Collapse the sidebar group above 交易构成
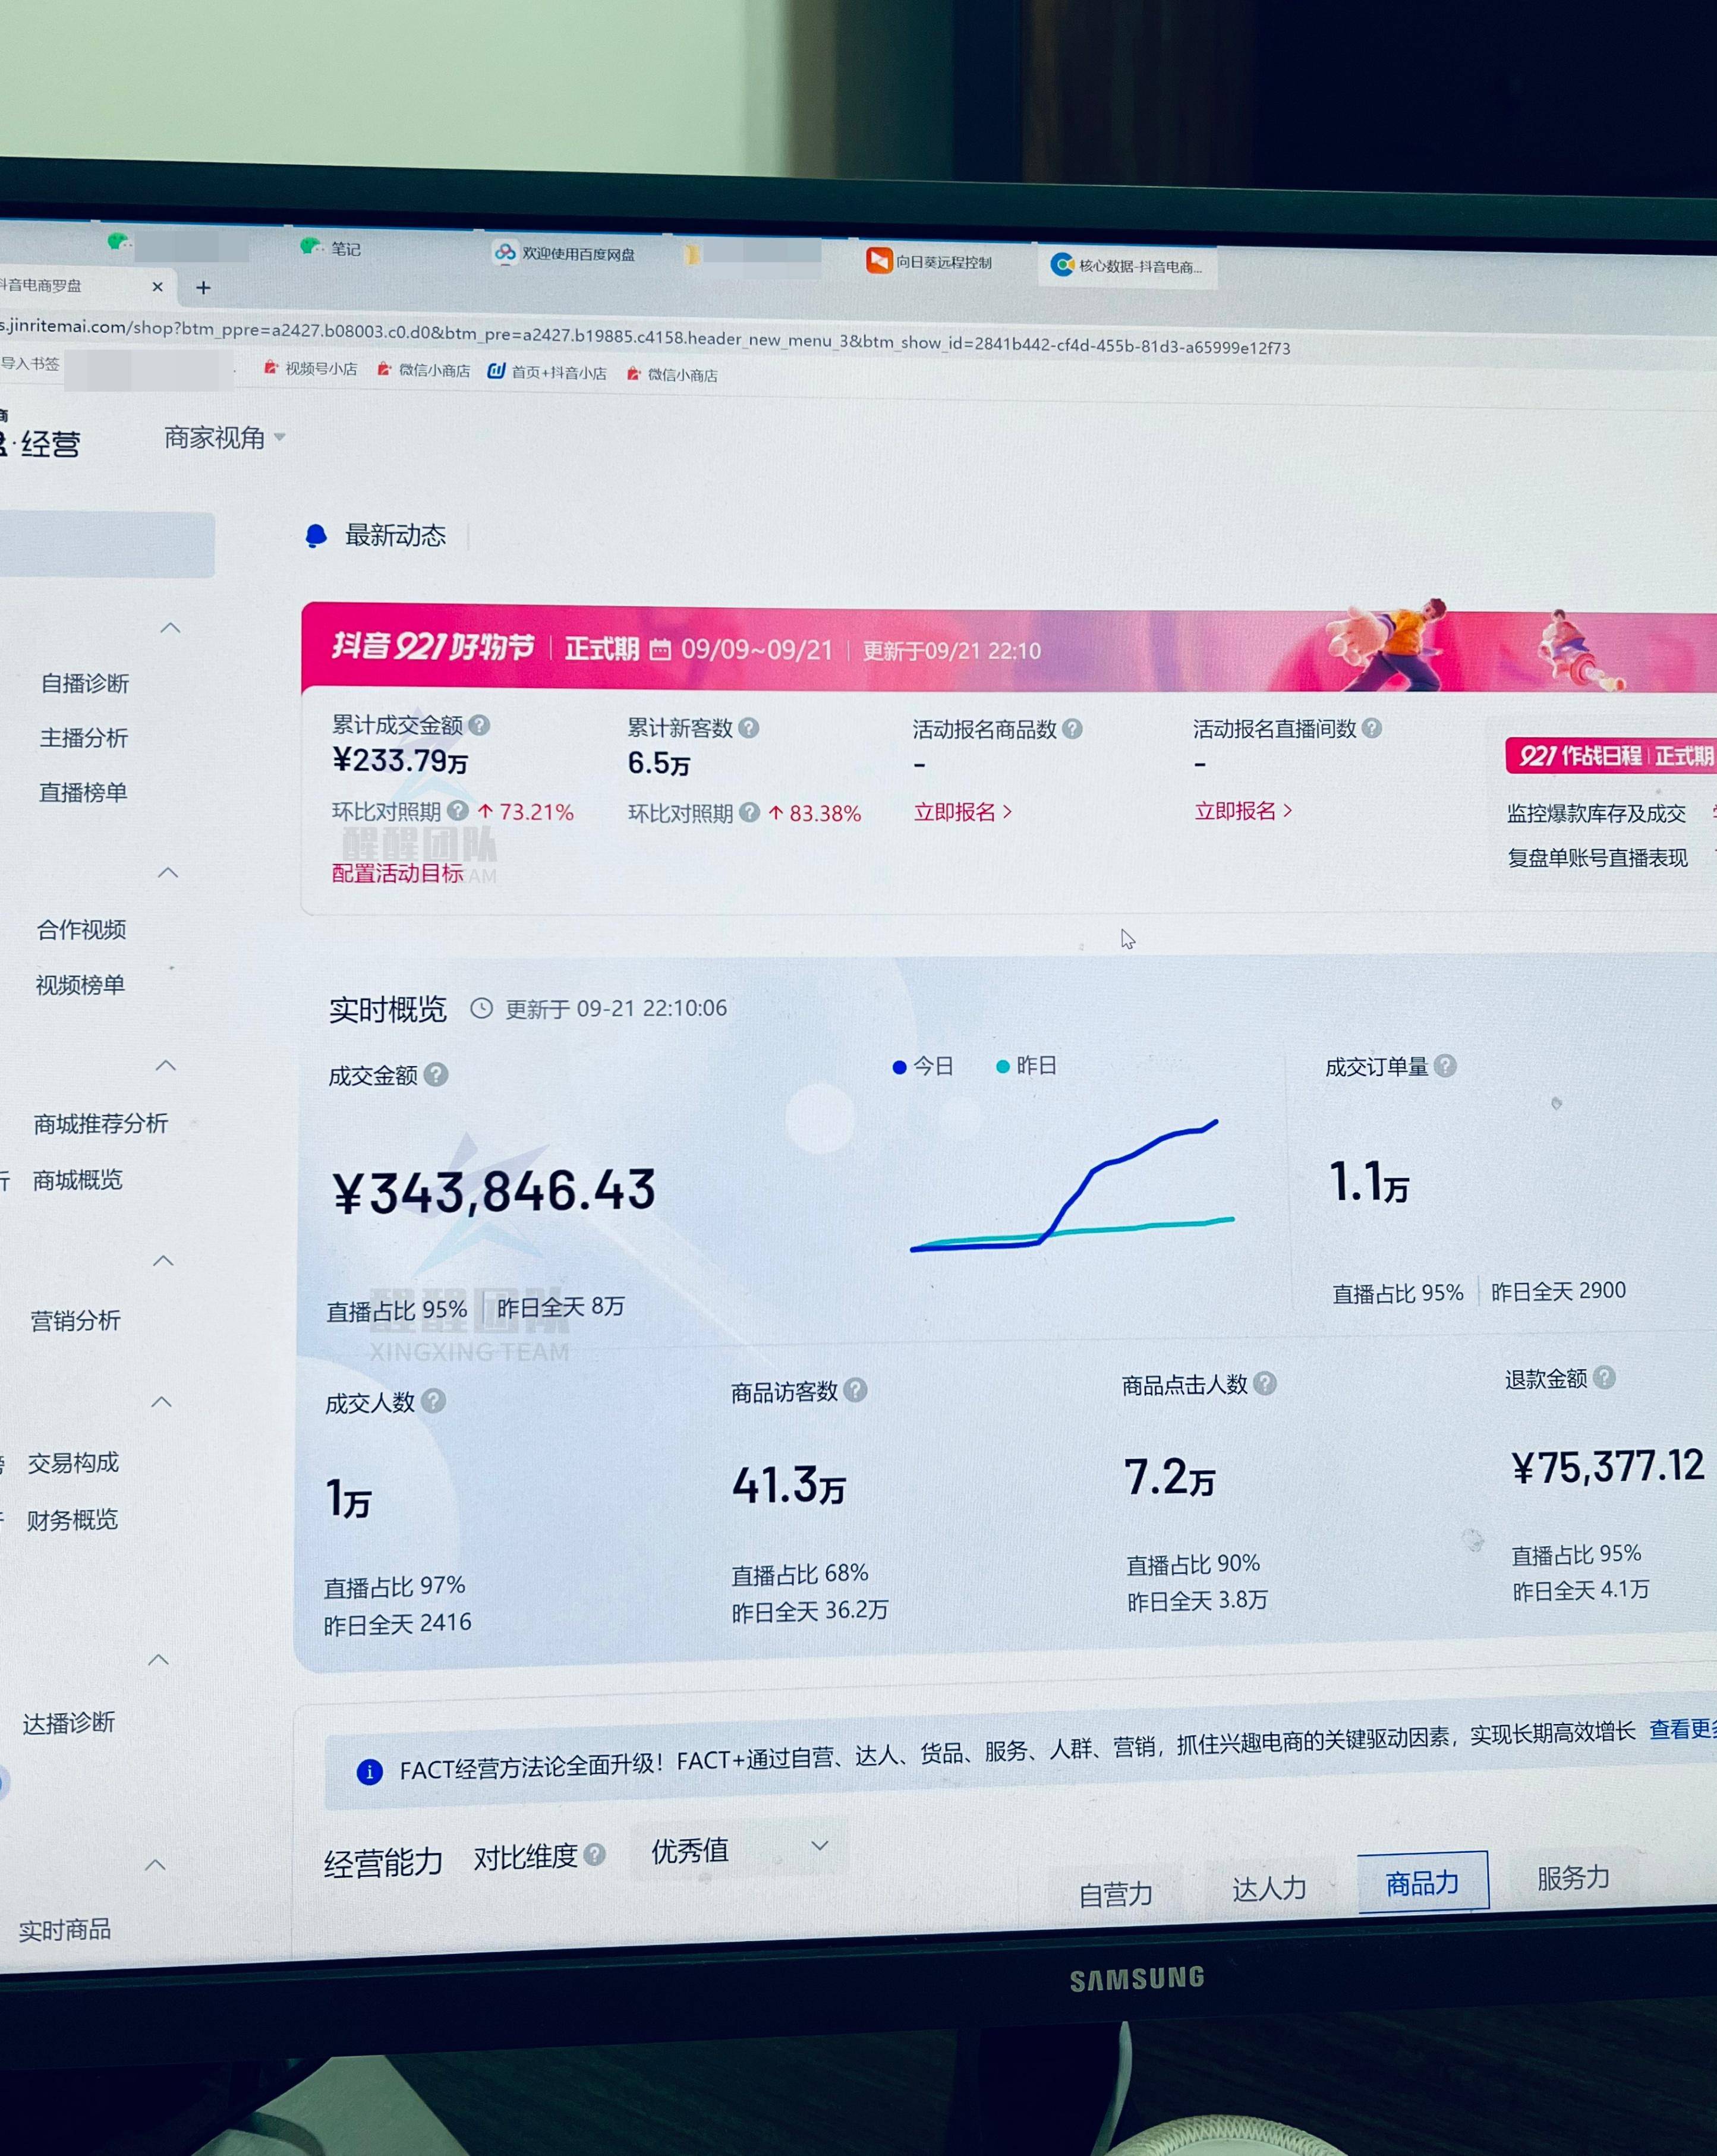The height and width of the screenshot is (2156, 1717). coord(161,1402)
